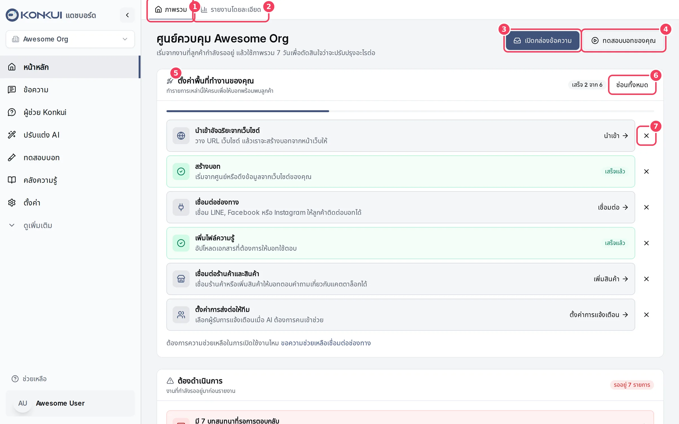The height and width of the screenshot is (424, 679).
Task: Dismiss the นำเข้าอัจฉริยะจากเว็บไซต์ item
Action: pyautogui.click(x=646, y=136)
